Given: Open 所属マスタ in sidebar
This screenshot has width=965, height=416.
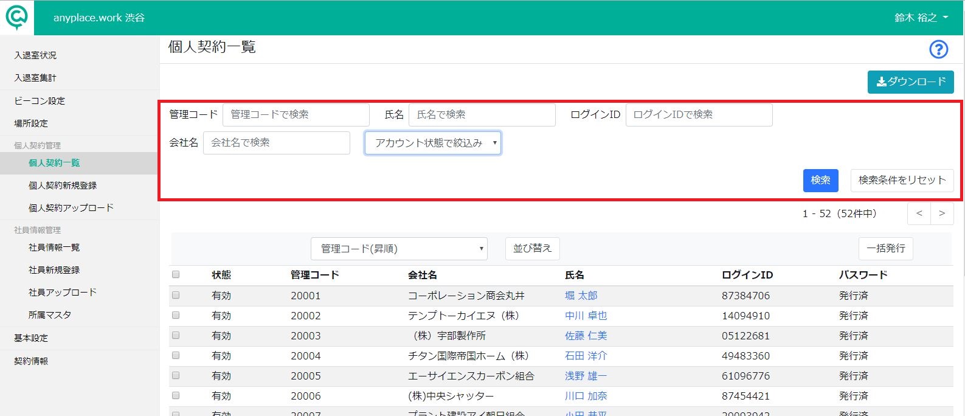Looking at the screenshot, I should [50, 315].
